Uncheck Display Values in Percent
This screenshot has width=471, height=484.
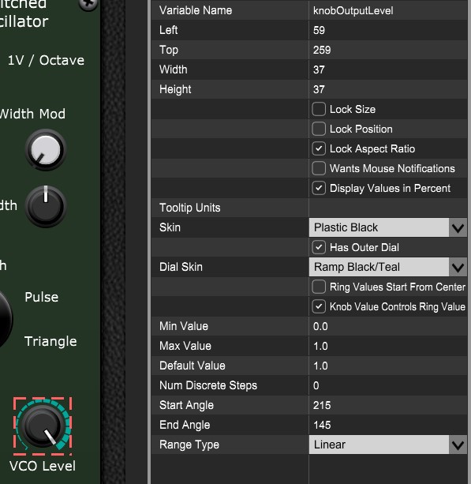(x=319, y=188)
